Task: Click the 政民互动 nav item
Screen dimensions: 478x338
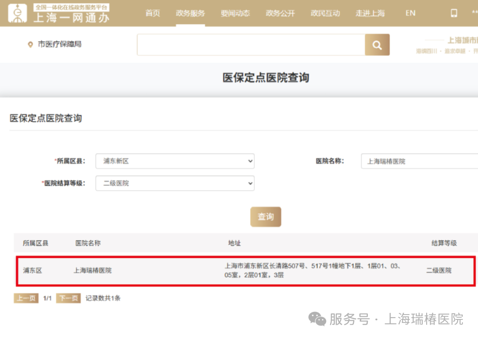Action: coord(325,13)
